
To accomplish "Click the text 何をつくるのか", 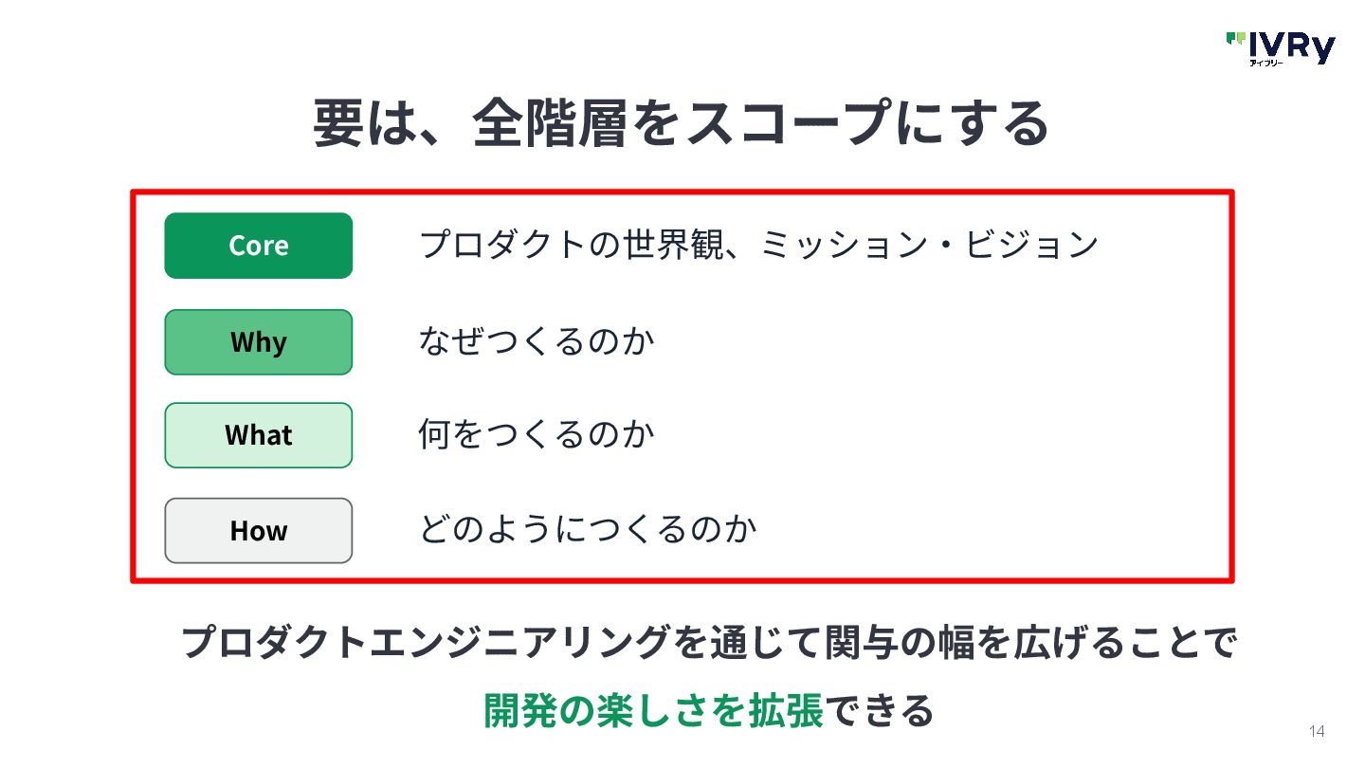I will click(x=537, y=434).
